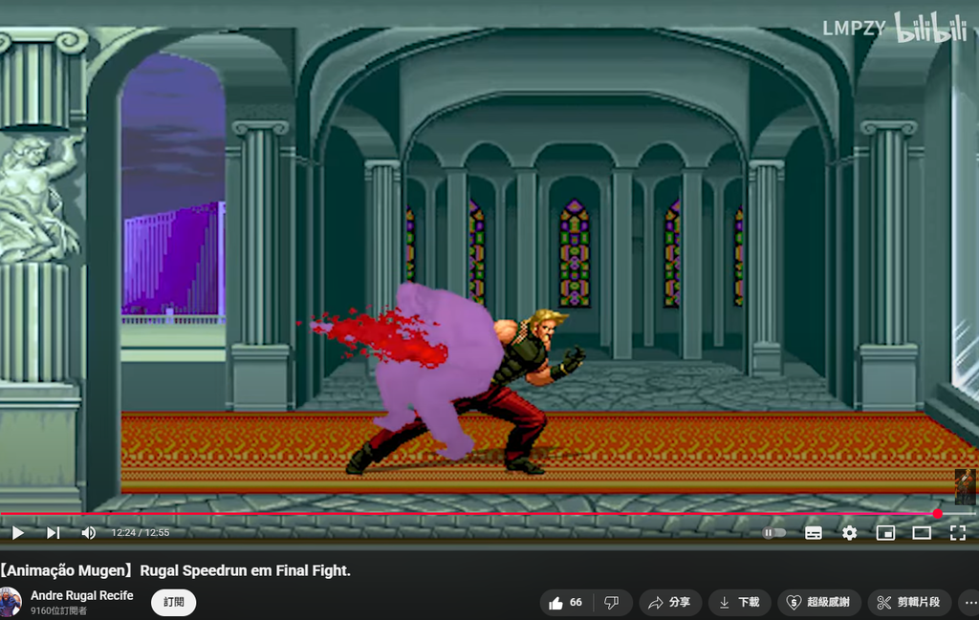Toggle the autoplay switch
This screenshot has height=620, width=979.
773,533
